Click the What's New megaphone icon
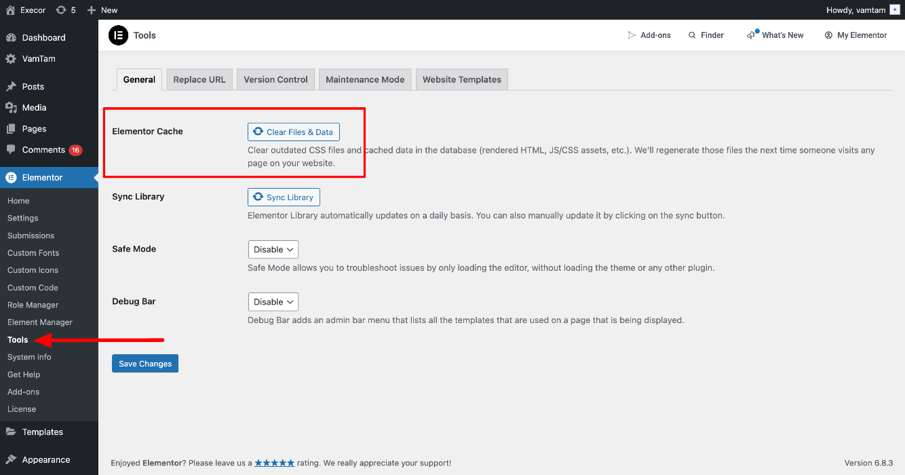This screenshot has width=905, height=475. [x=752, y=35]
